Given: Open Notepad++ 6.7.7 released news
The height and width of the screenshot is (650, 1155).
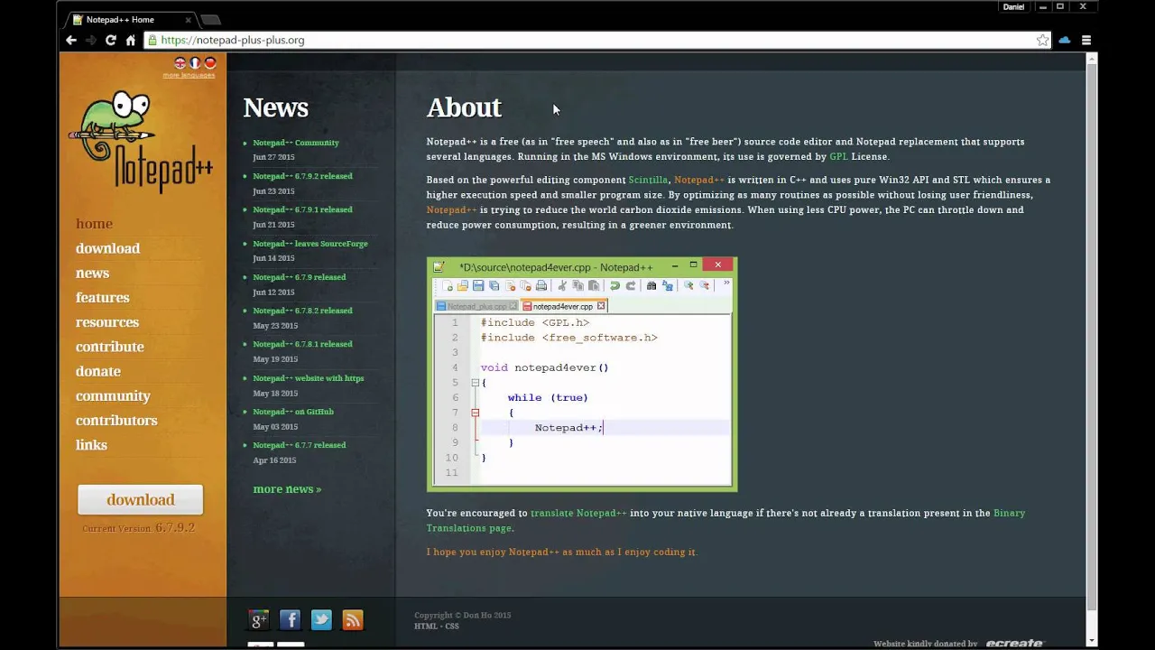Looking at the screenshot, I should click(x=299, y=445).
